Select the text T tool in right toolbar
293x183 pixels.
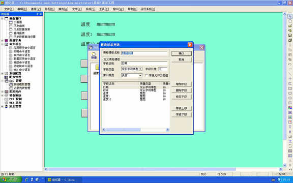(290, 127)
